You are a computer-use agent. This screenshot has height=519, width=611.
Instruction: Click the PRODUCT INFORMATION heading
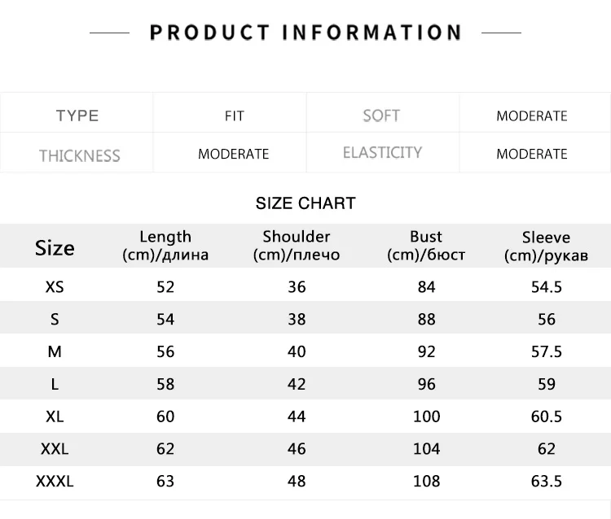(x=305, y=33)
